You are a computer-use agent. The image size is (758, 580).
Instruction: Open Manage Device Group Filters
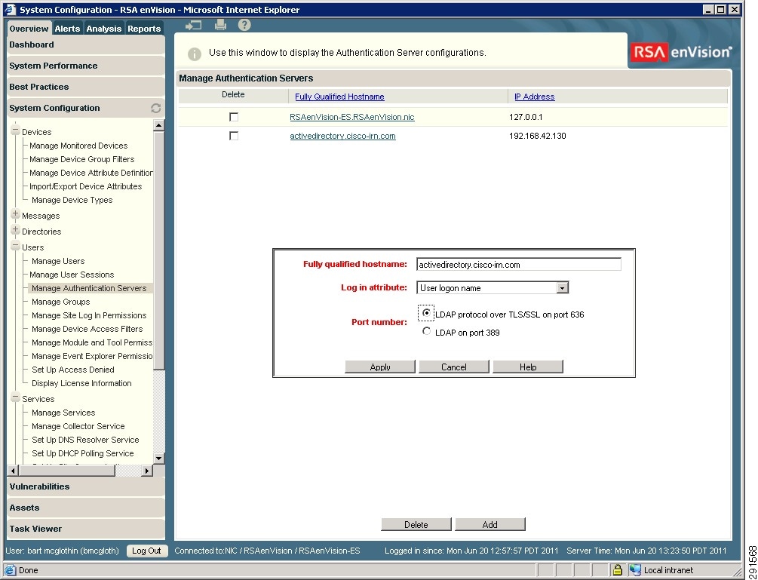81,159
